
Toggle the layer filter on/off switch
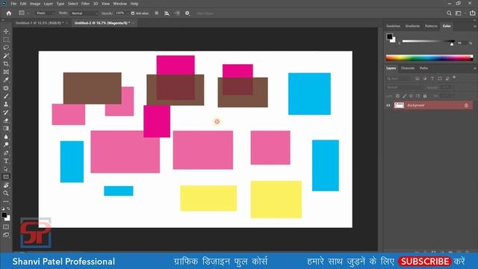(x=454, y=78)
